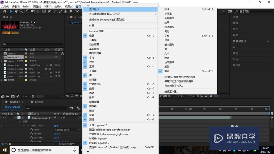Expand the 扩展 submenu
This screenshot has width=274, height=154.
click(x=120, y=25)
